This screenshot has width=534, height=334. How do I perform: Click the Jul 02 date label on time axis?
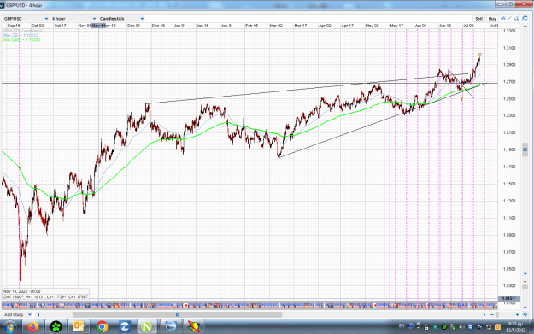468,26
